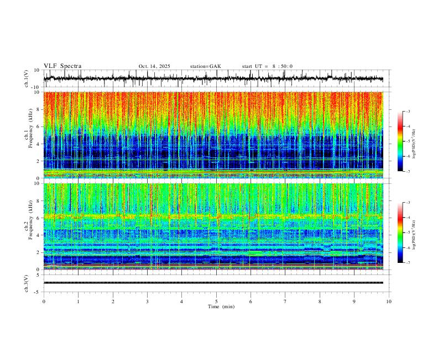438x338 pixels.
Task: Click the ch.2 spectrogram color bar
Action: 400,233
